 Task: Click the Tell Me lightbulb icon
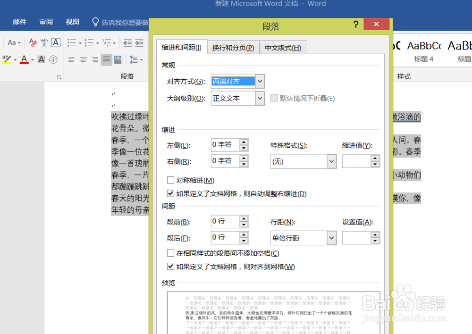click(95, 22)
